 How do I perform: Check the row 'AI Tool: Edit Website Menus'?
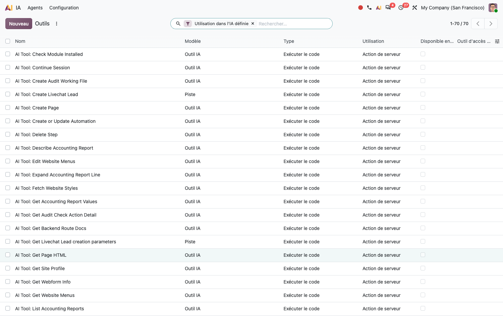(x=8, y=161)
